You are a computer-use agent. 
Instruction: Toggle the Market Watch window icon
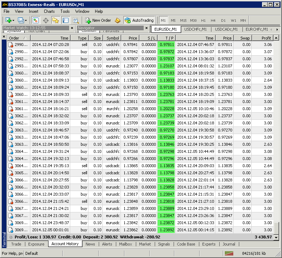[x=36, y=20]
